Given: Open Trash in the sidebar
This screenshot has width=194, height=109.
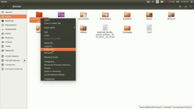Looking at the screenshot, I should [x=13, y=46].
